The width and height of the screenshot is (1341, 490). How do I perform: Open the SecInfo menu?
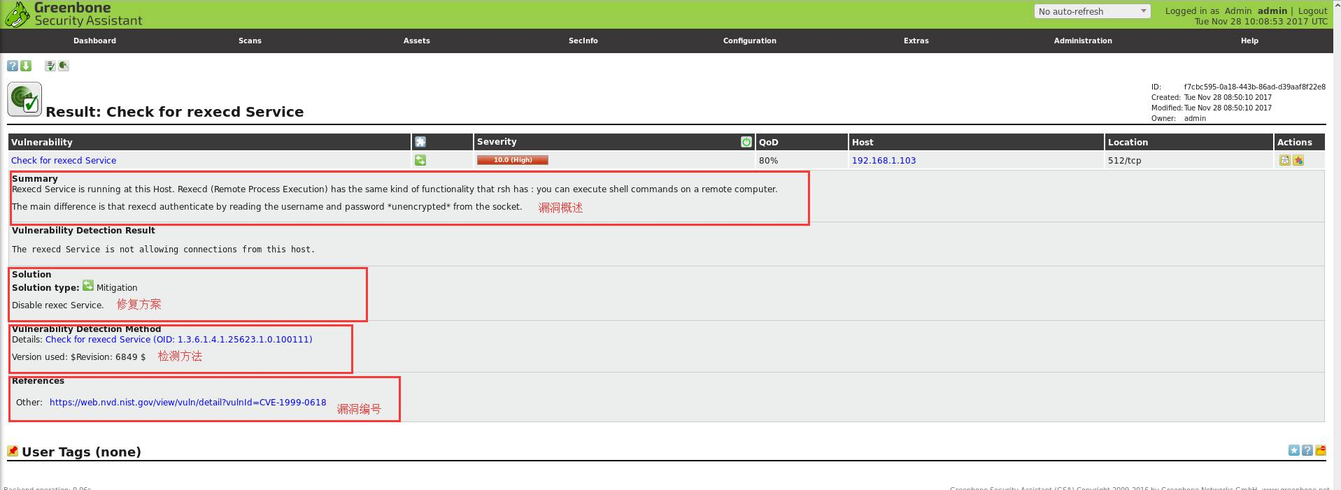[x=583, y=41]
